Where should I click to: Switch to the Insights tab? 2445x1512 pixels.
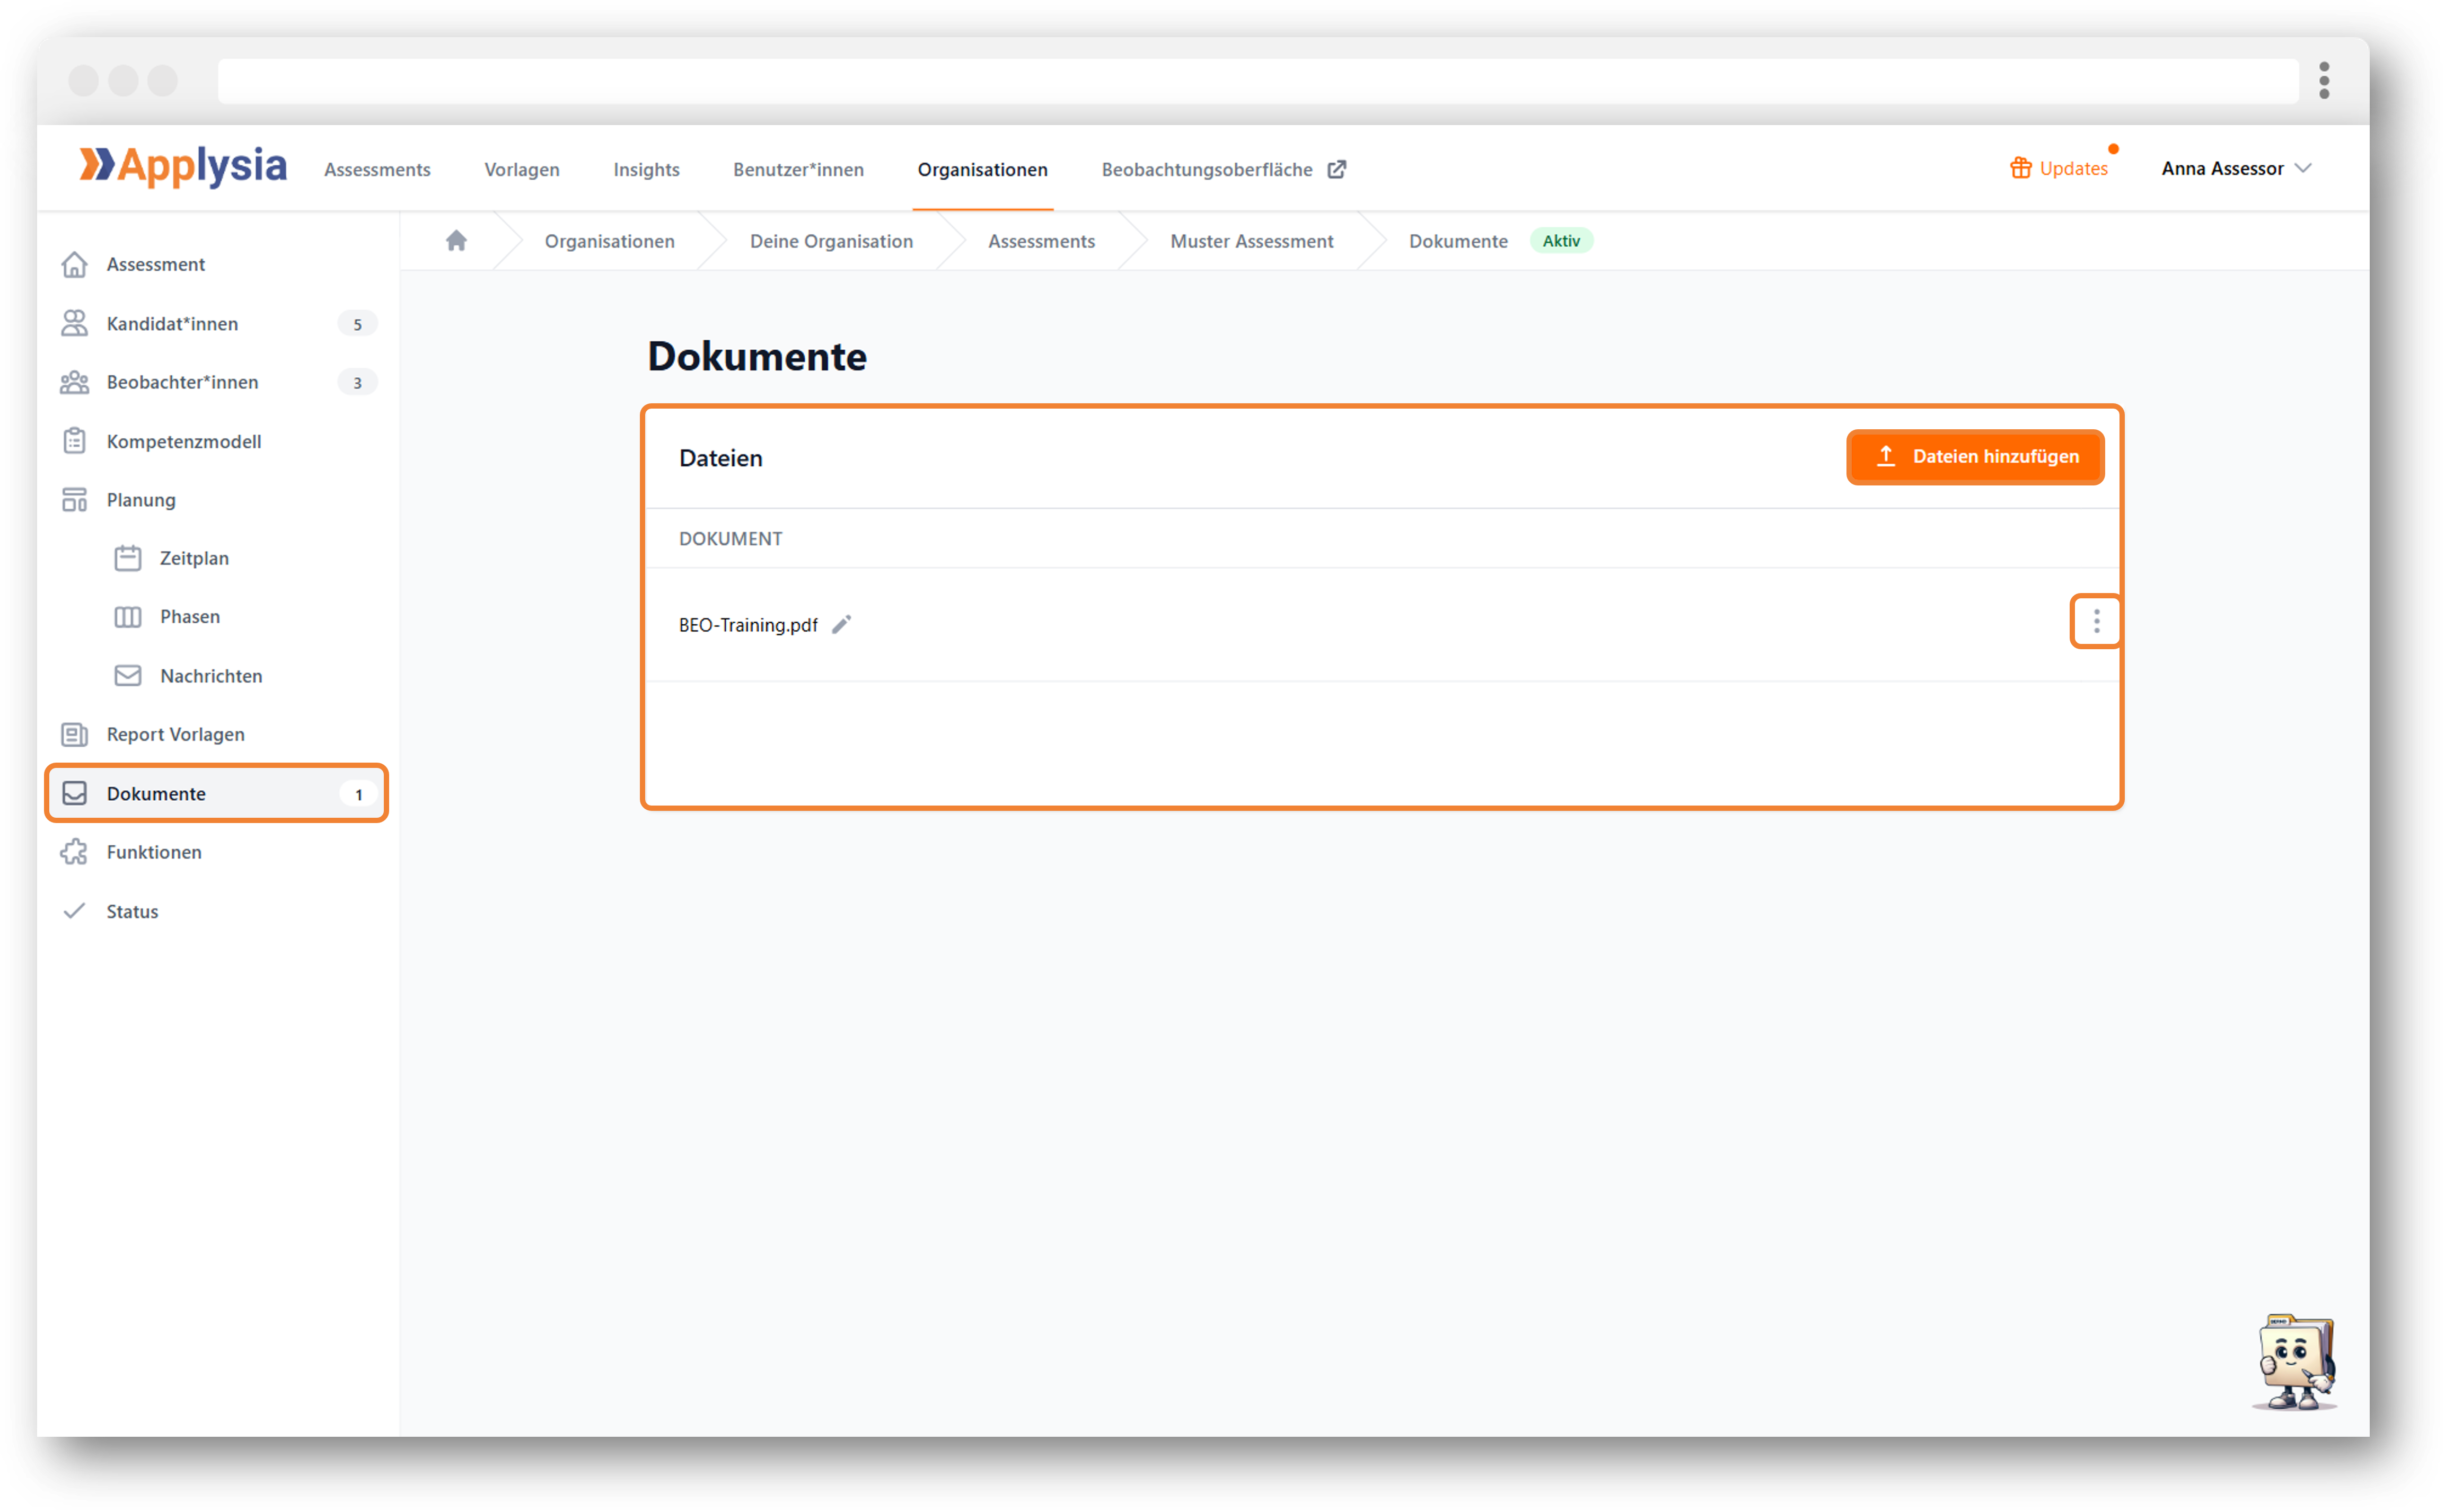pyautogui.click(x=646, y=169)
